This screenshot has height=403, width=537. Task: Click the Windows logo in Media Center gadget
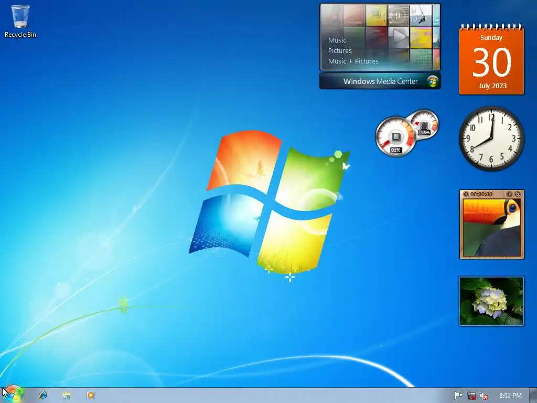tap(433, 81)
